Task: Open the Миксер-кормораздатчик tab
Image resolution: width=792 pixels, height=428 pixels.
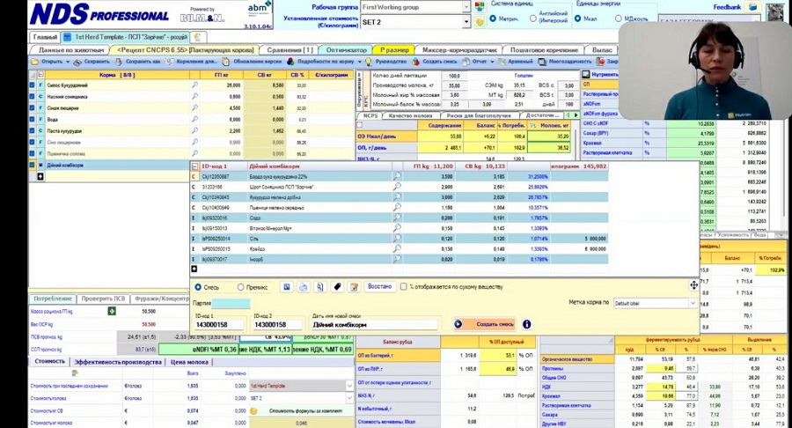Action: point(459,50)
